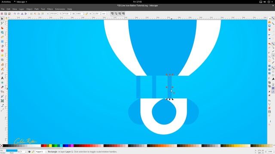Select the Selector arrow tool
The height and width of the screenshot is (154, 275).
(2, 19)
